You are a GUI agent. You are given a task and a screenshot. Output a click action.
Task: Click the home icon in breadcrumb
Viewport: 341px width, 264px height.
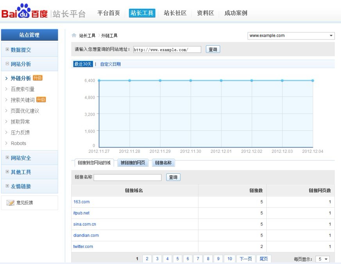coord(74,36)
